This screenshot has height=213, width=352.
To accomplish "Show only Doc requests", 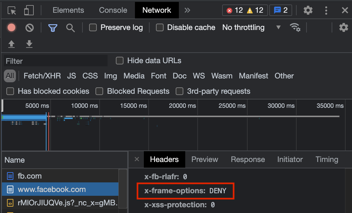I will coord(180,76).
